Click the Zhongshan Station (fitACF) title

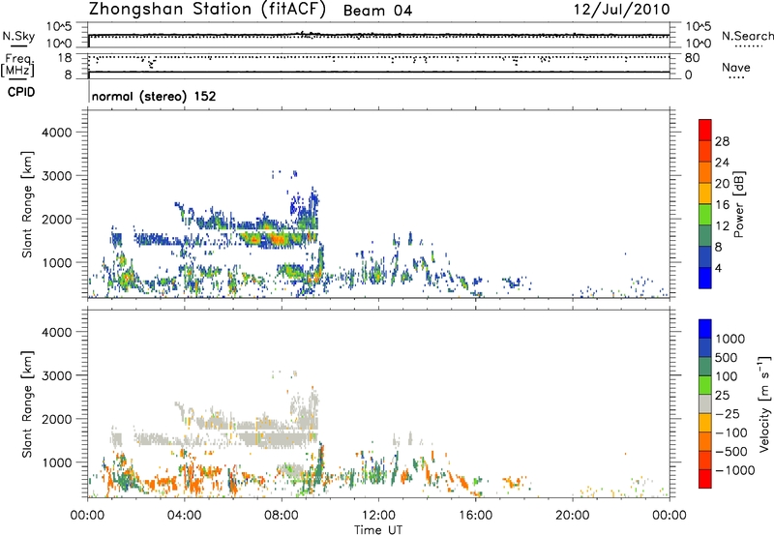tap(207, 10)
